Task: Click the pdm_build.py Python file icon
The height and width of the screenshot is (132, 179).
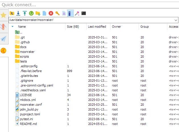Action: tap(17, 109)
